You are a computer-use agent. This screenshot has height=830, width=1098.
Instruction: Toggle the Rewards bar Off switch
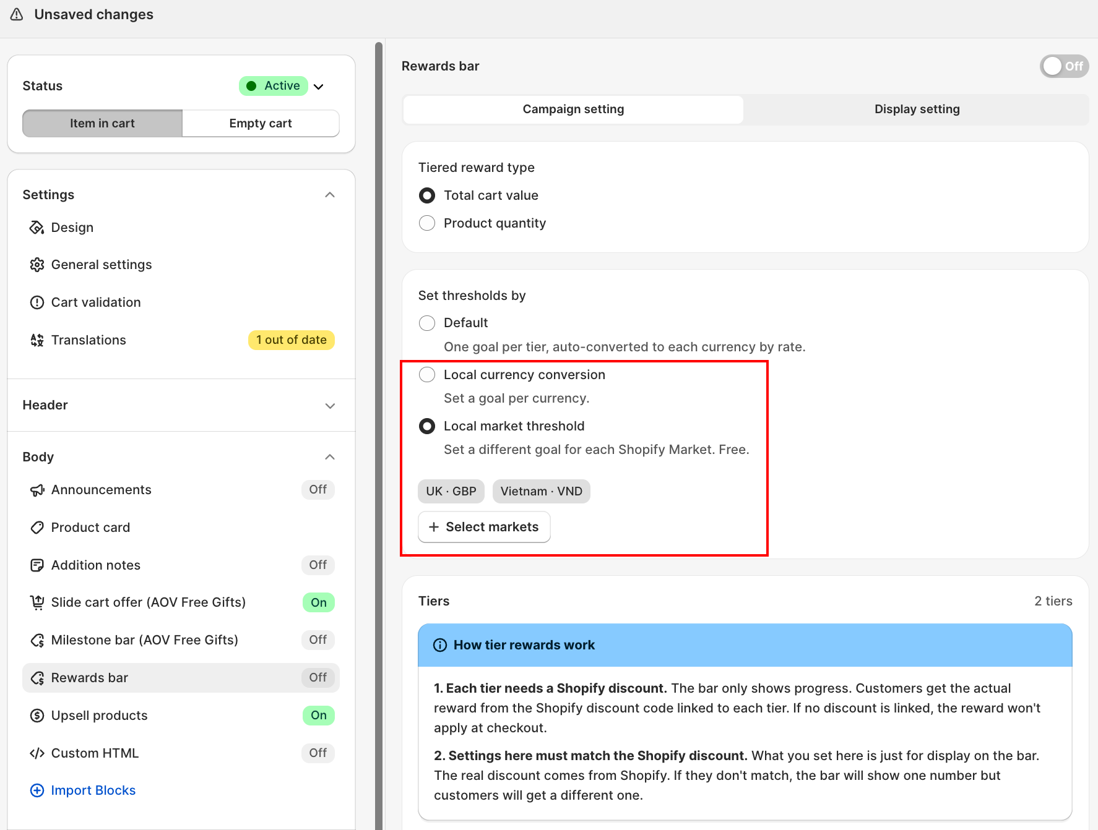click(x=1064, y=66)
